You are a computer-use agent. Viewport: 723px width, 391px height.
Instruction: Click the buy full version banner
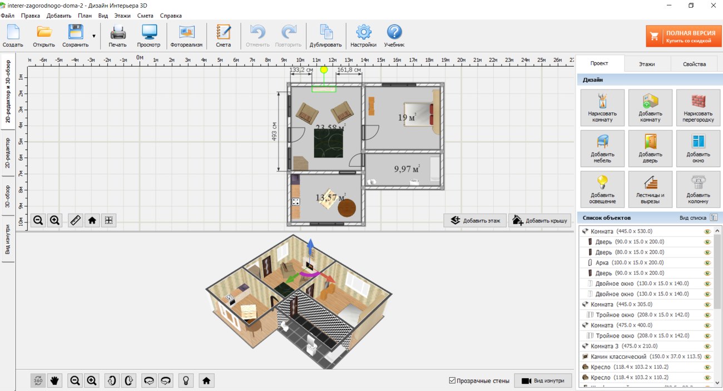point(683,36)
